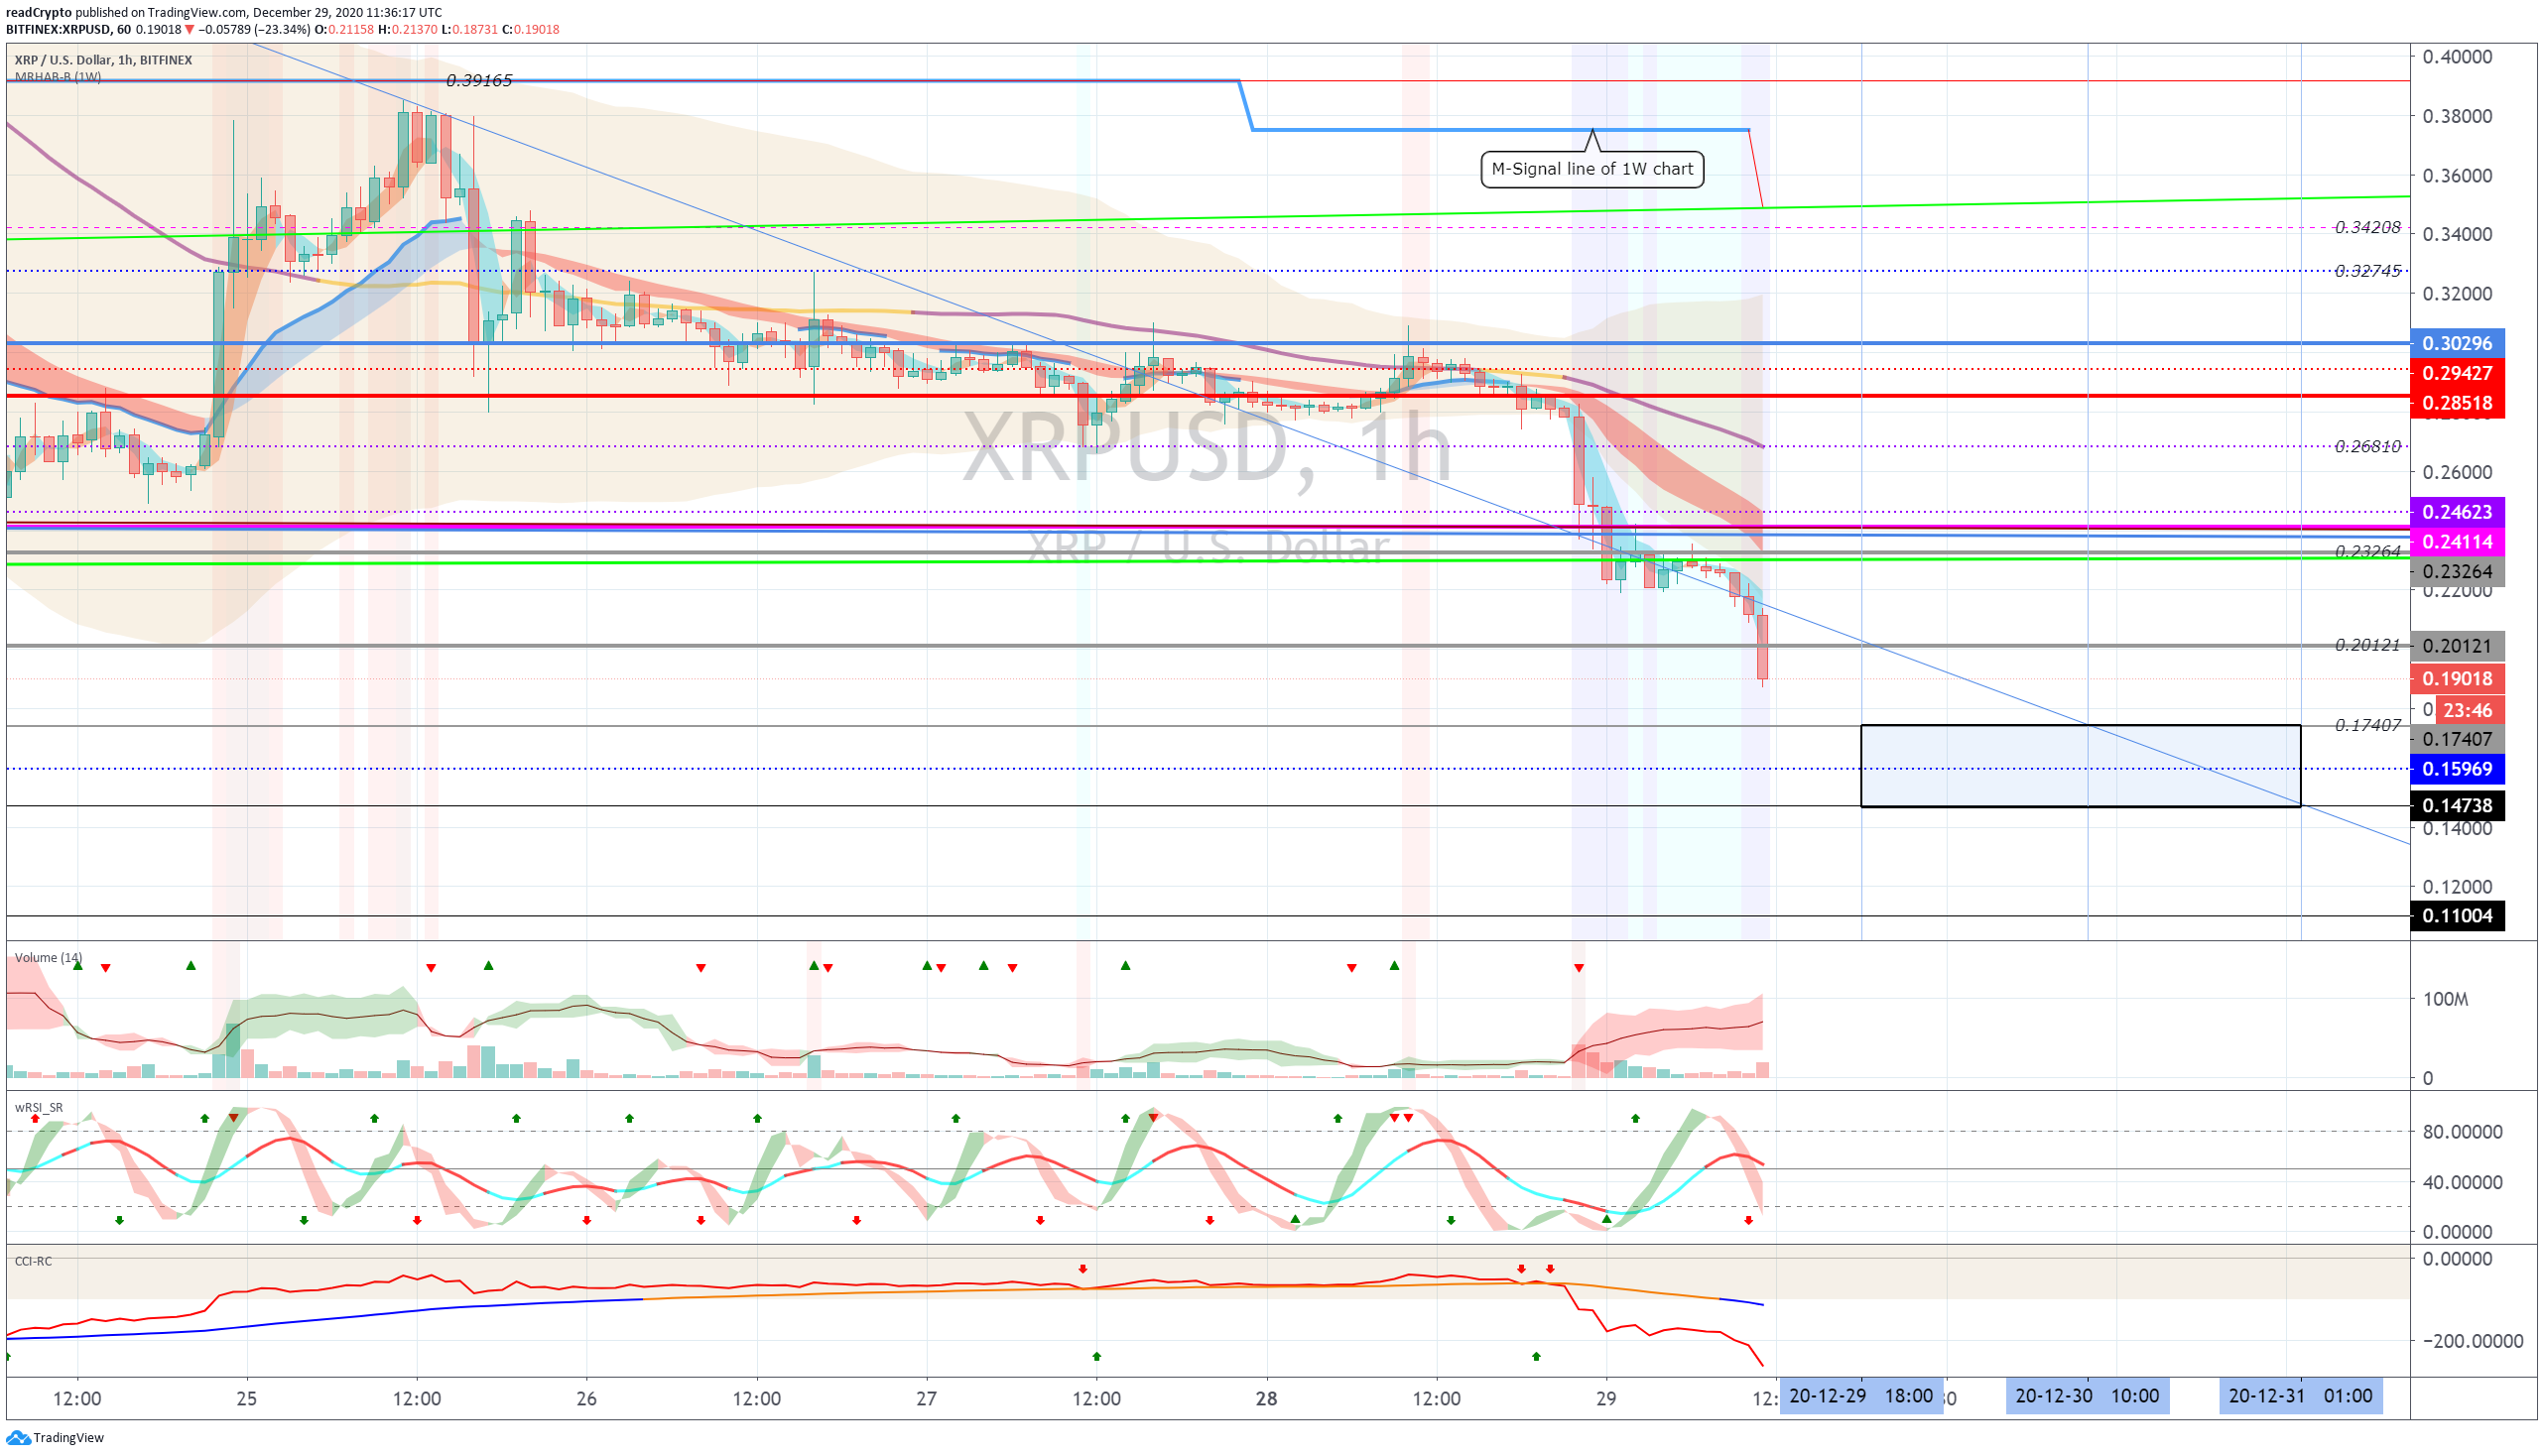Click the 20-12-30 10:00 time label
The image size is (2544, 1456).
pos(2086,1396)
